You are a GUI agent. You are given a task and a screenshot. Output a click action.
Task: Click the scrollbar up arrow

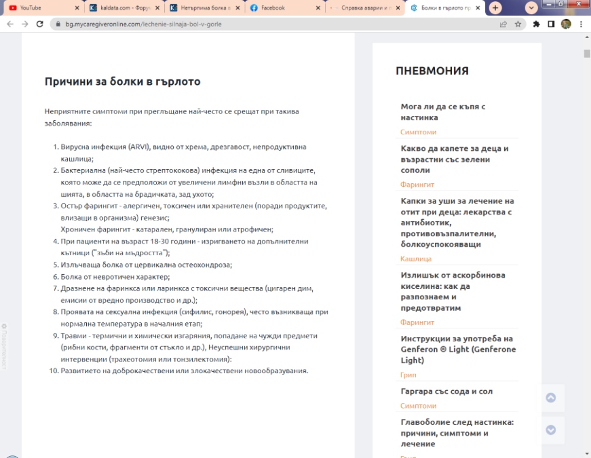pos(587,37)
